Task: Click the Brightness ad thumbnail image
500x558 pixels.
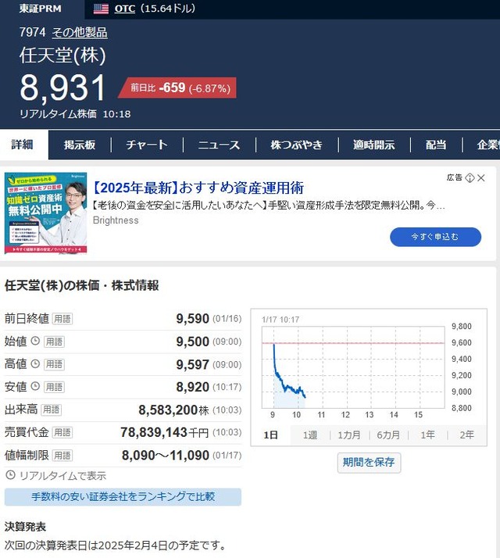Action: tap(45, 213)
